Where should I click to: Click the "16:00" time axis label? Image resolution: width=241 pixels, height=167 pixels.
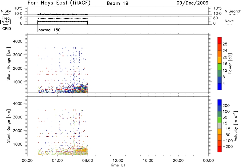click(148, 161)
